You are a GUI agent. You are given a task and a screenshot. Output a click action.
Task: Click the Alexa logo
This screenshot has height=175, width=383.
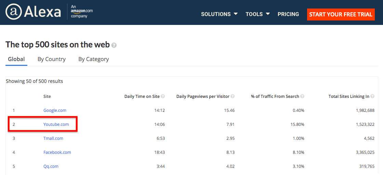tap(33, 12)
